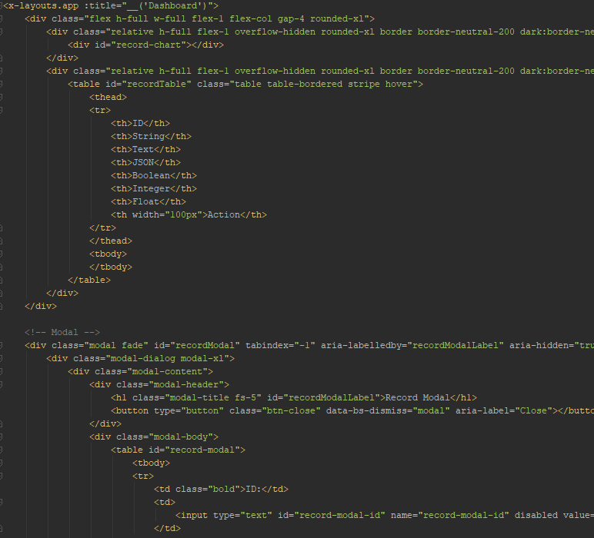Viewport: 594px width, 538px height.
Task: Fold the div with class modal fade
Action: [2, 345]
